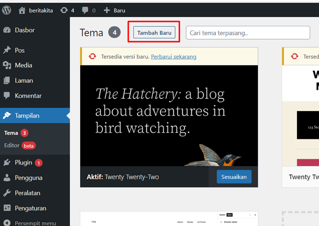Go to the Media library menu
The height and width of the screenshot is (226, 319).
point(23,65)
